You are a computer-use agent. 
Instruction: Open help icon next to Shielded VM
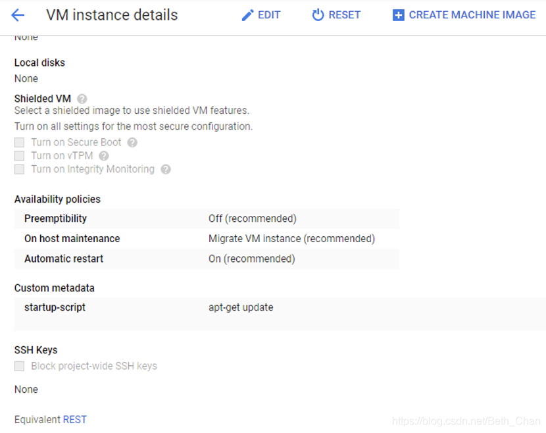coord(82,99)
